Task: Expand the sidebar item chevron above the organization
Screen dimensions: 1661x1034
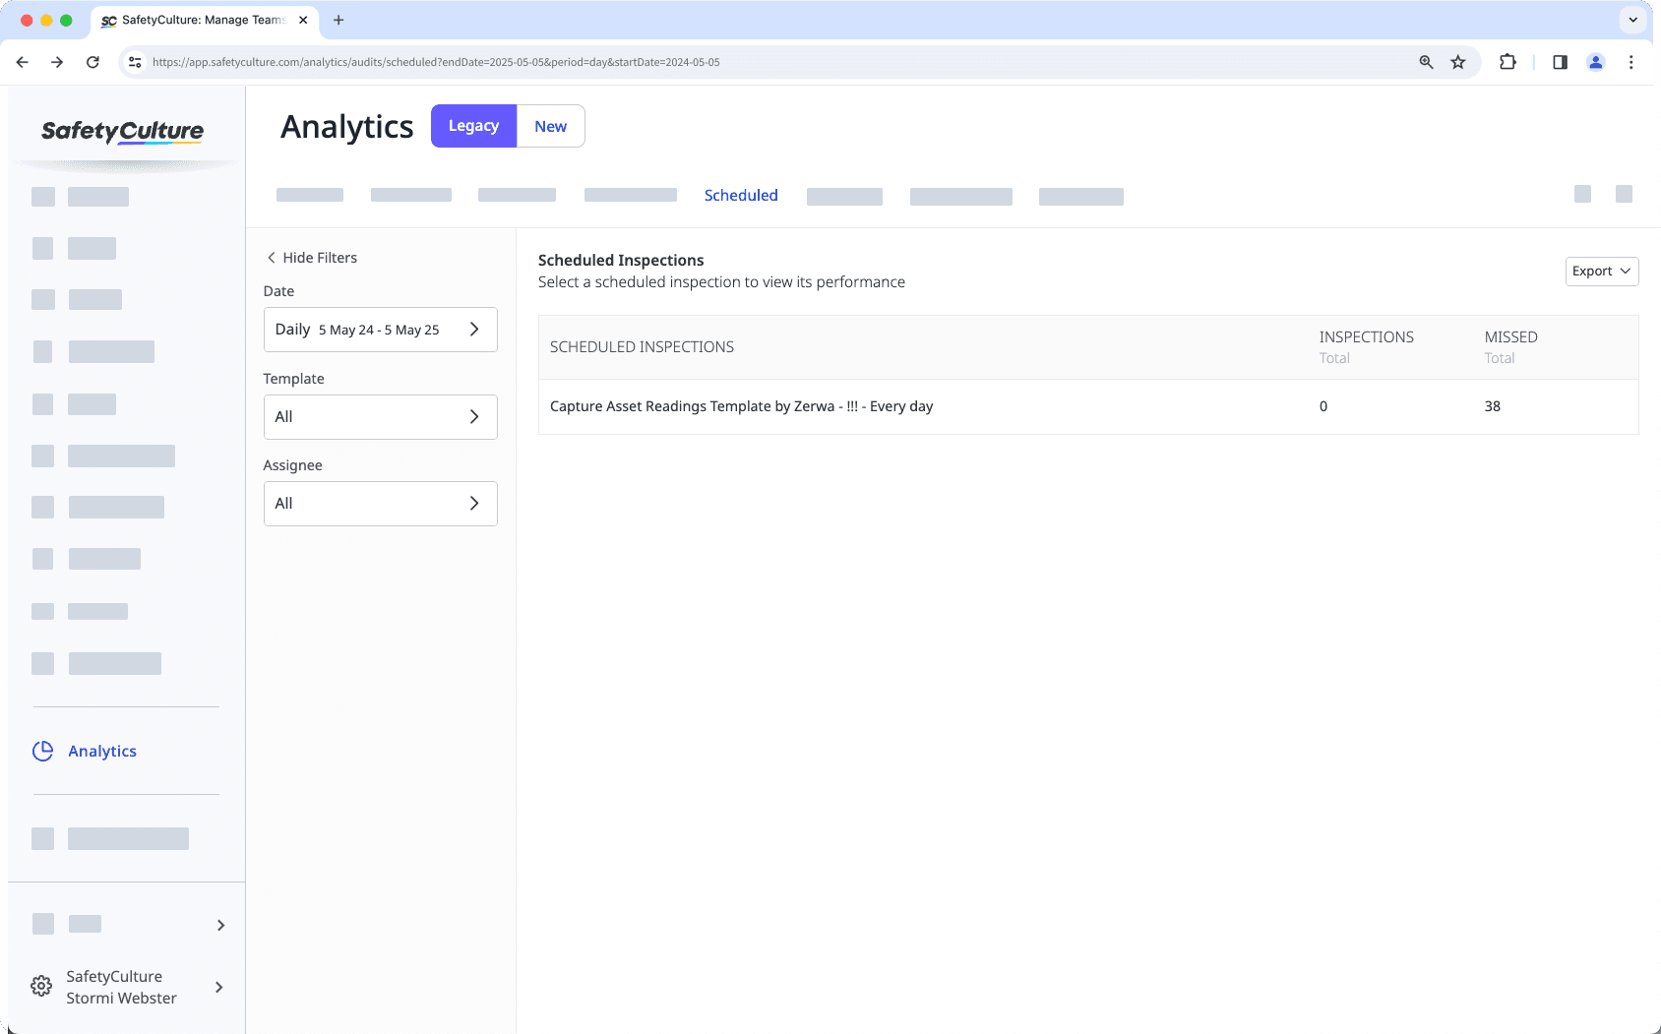Action: tap(220, 925)
